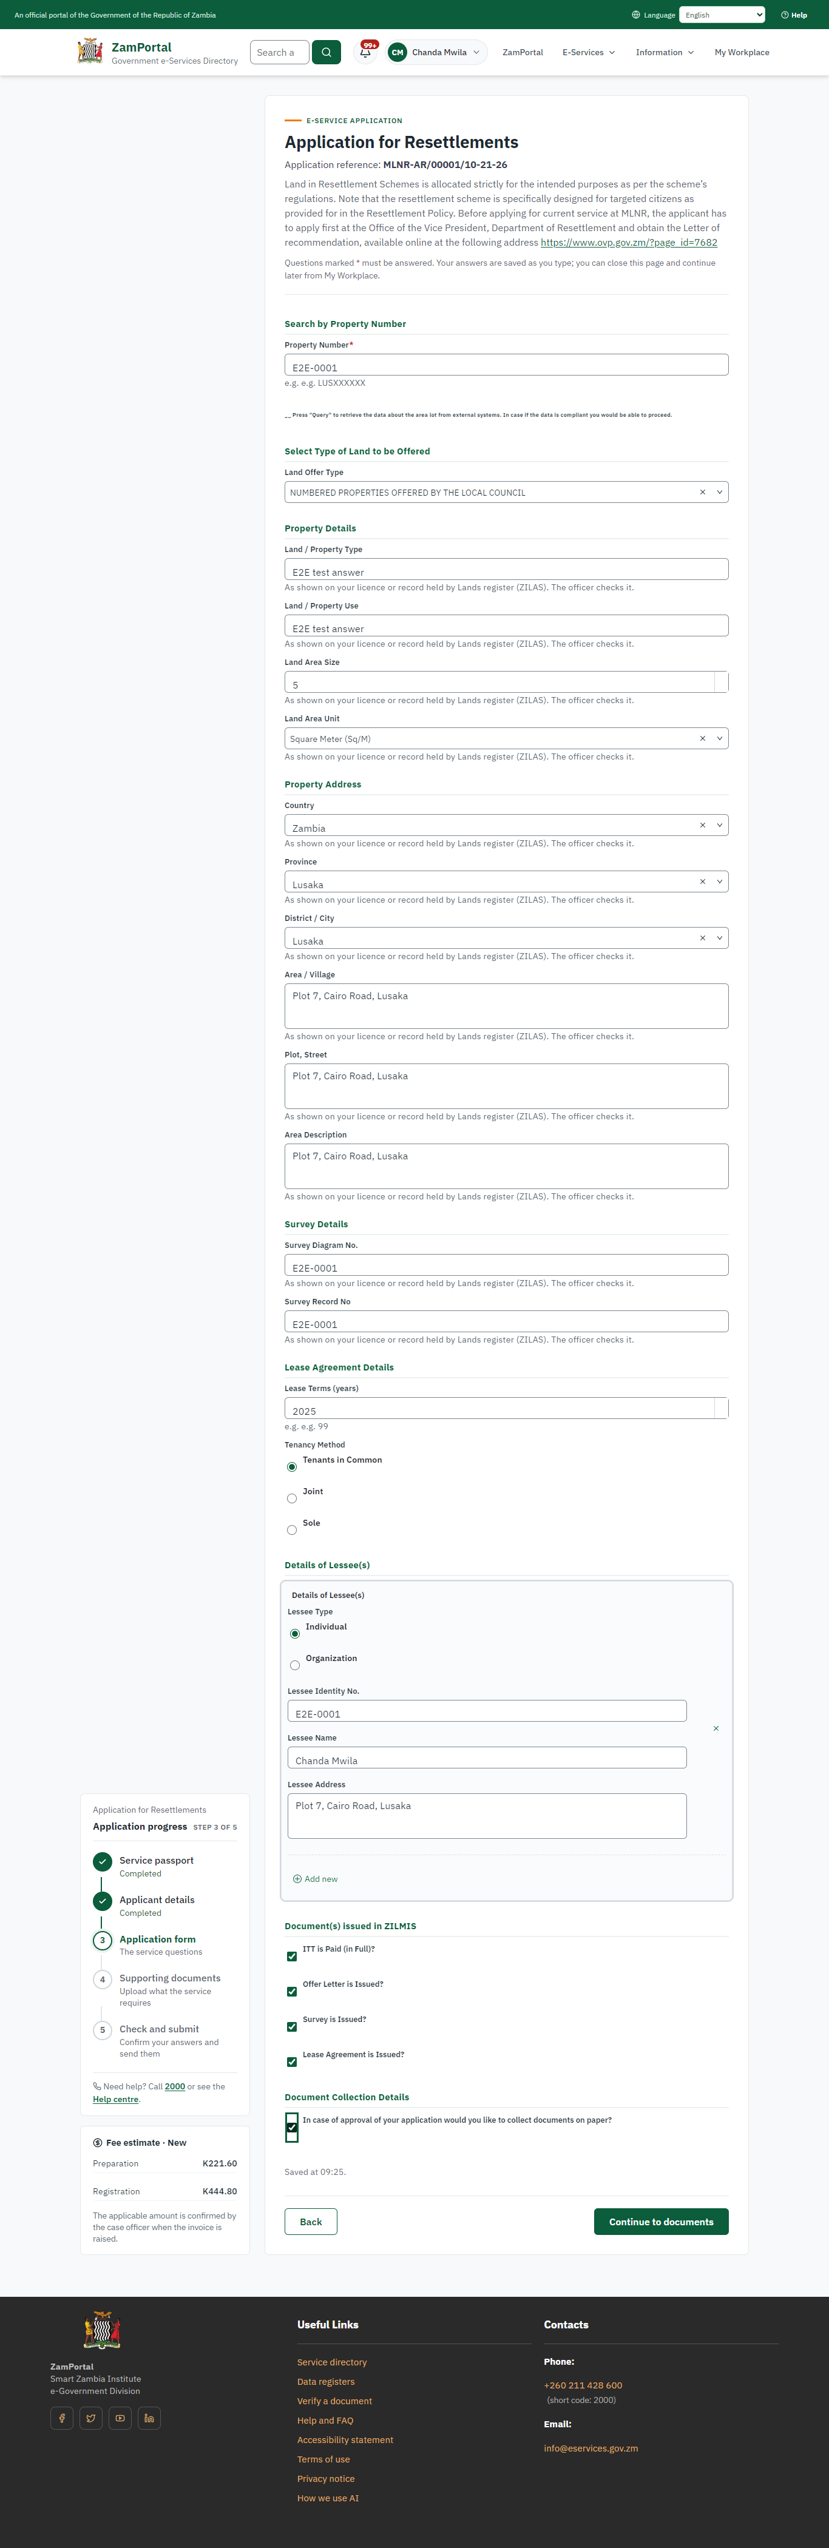Expand the Chanda Mwila account menu
Viewport: 829px width, 2548px height.
click(436, 52)
